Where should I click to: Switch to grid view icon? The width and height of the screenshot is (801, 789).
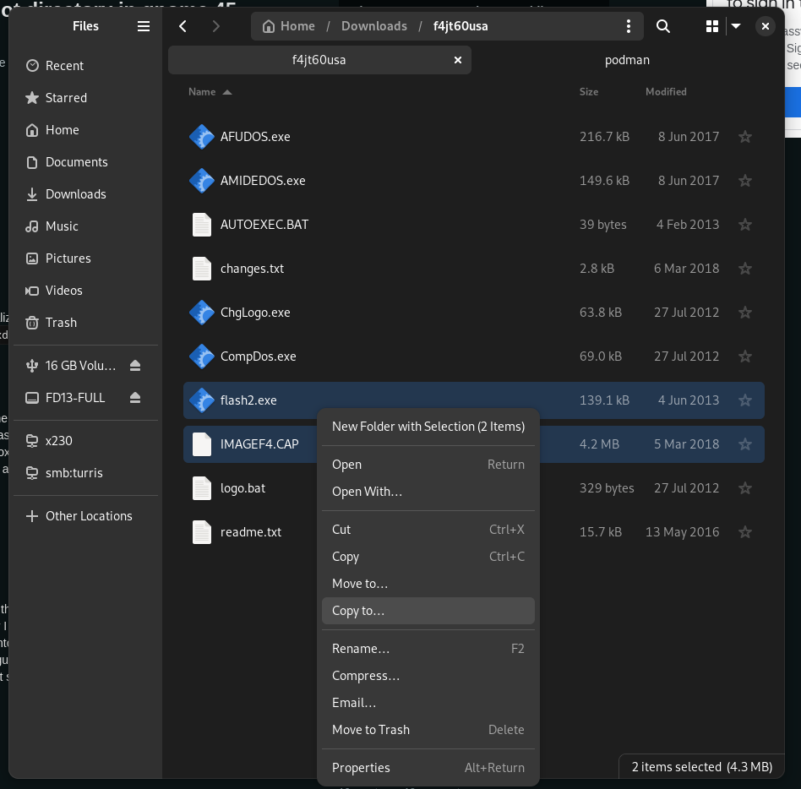pyautogui.click(x=712, y=26)
